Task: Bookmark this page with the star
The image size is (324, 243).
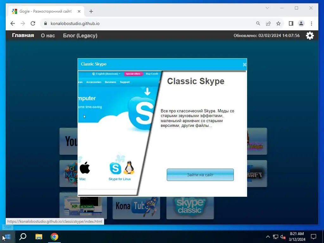Action: pos(278,23)
